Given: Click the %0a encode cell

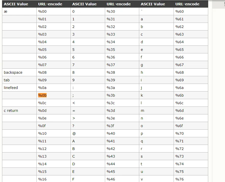Looking at the screenshot, I should point(43,88).
